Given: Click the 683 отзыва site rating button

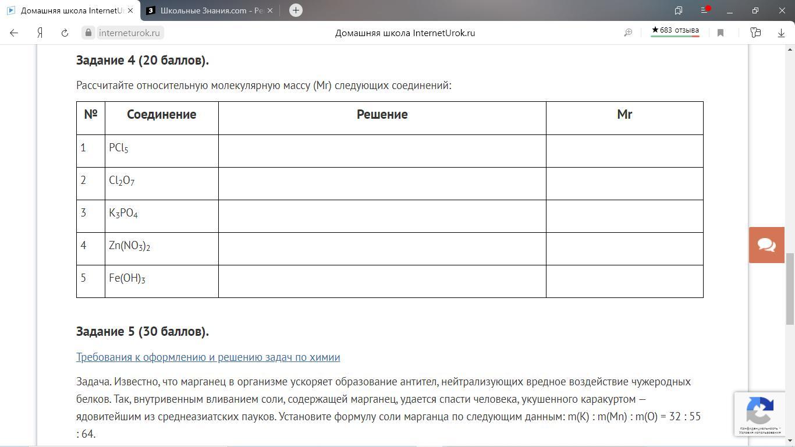Looking at the screenshot, I should (675, 31).
